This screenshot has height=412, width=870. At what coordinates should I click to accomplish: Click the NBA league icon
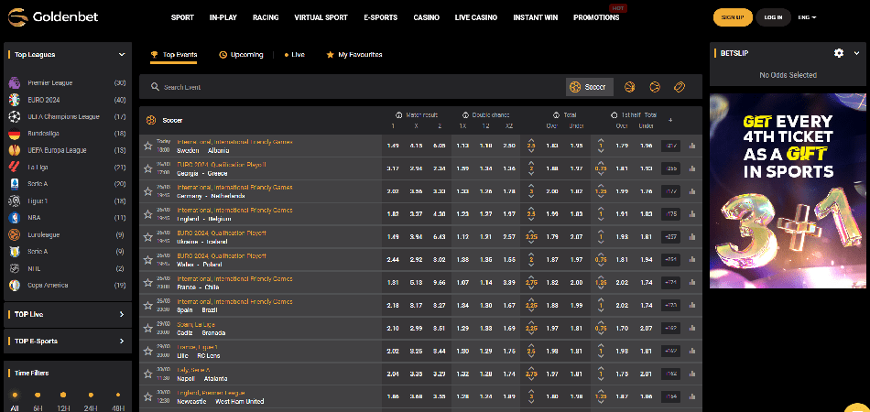point(14,218)
